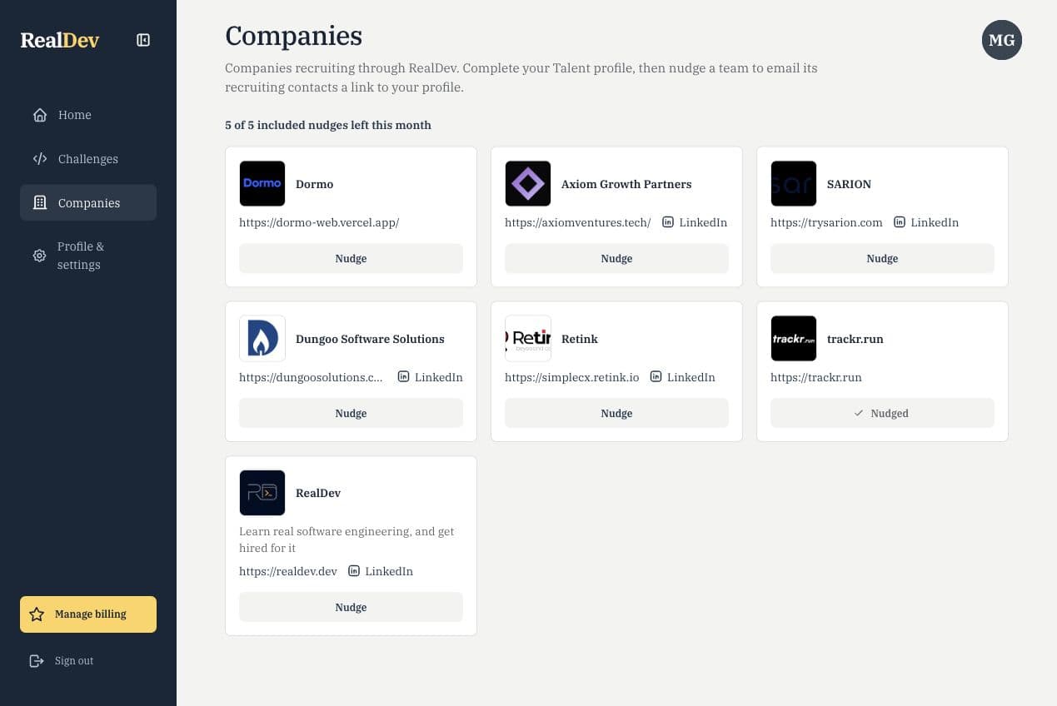
Task: Click the RealDev company card logo
Action: pos(262,493)
